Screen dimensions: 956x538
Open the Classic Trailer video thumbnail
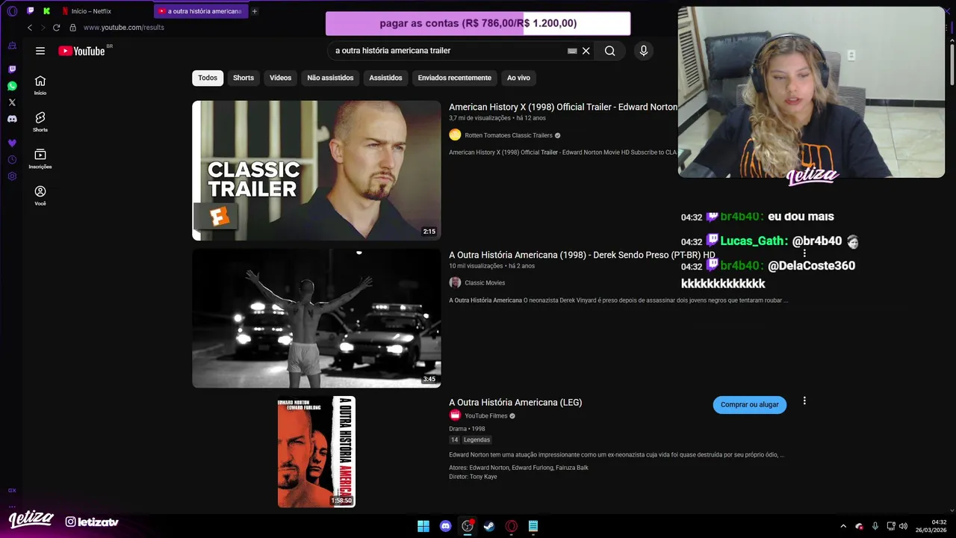coord(317,170)
